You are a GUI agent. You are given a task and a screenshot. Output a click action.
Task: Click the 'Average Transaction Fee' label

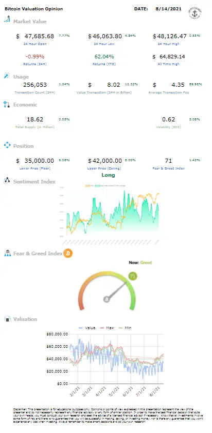169,92
